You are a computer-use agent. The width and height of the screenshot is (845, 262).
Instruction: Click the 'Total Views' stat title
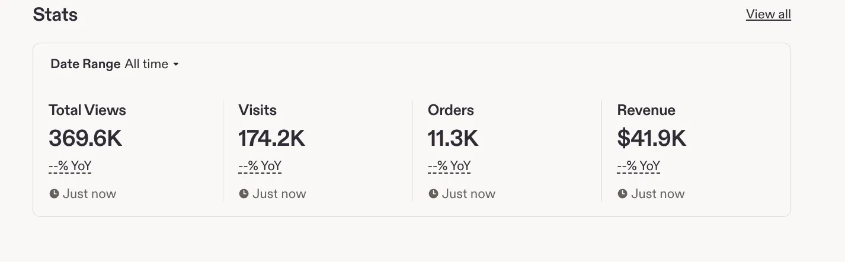(87, 110)
